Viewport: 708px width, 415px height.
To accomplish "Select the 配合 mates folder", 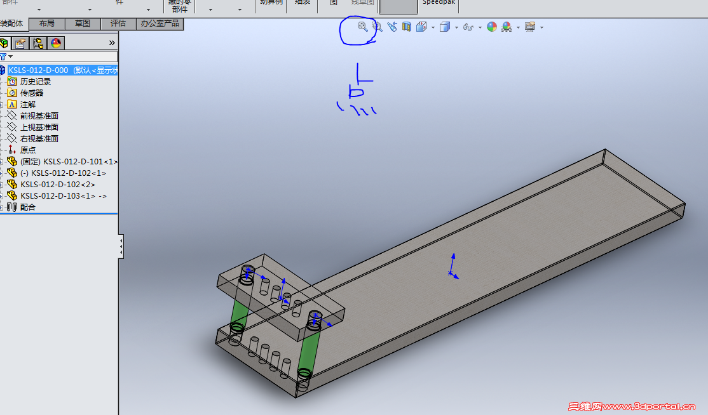I will 27,208.
